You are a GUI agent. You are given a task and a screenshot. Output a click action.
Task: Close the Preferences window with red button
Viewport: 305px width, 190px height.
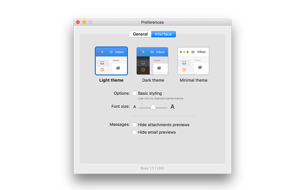click(78, 22)
